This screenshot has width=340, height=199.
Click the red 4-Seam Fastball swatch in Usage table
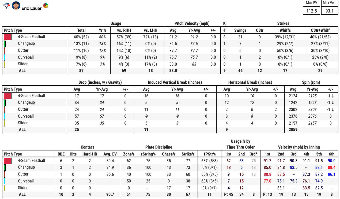pos(7,37)
